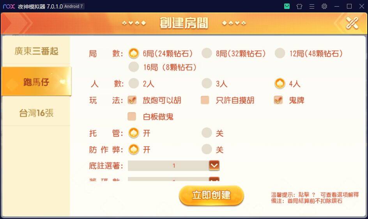Open Nox hamburger menu icon
The image size is (368, 219).
point(312,6)
